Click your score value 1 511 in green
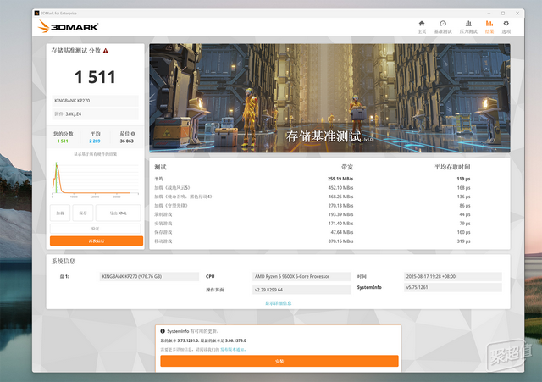The image size is (542, 382). pos(63,141)
